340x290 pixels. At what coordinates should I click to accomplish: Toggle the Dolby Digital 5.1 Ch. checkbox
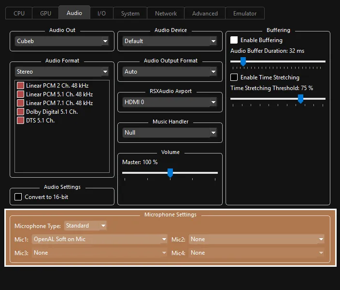click(x=20, y=111)
